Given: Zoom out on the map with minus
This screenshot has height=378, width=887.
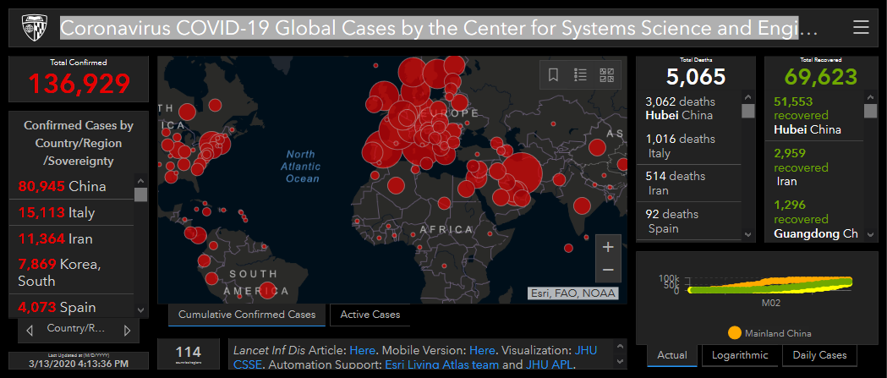Looking at the screenshot, I should pyautogui.click(x=608, y=271).
